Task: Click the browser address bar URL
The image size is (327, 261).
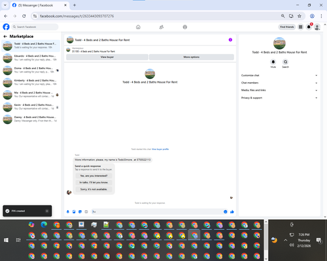Action: pos(77,16)
